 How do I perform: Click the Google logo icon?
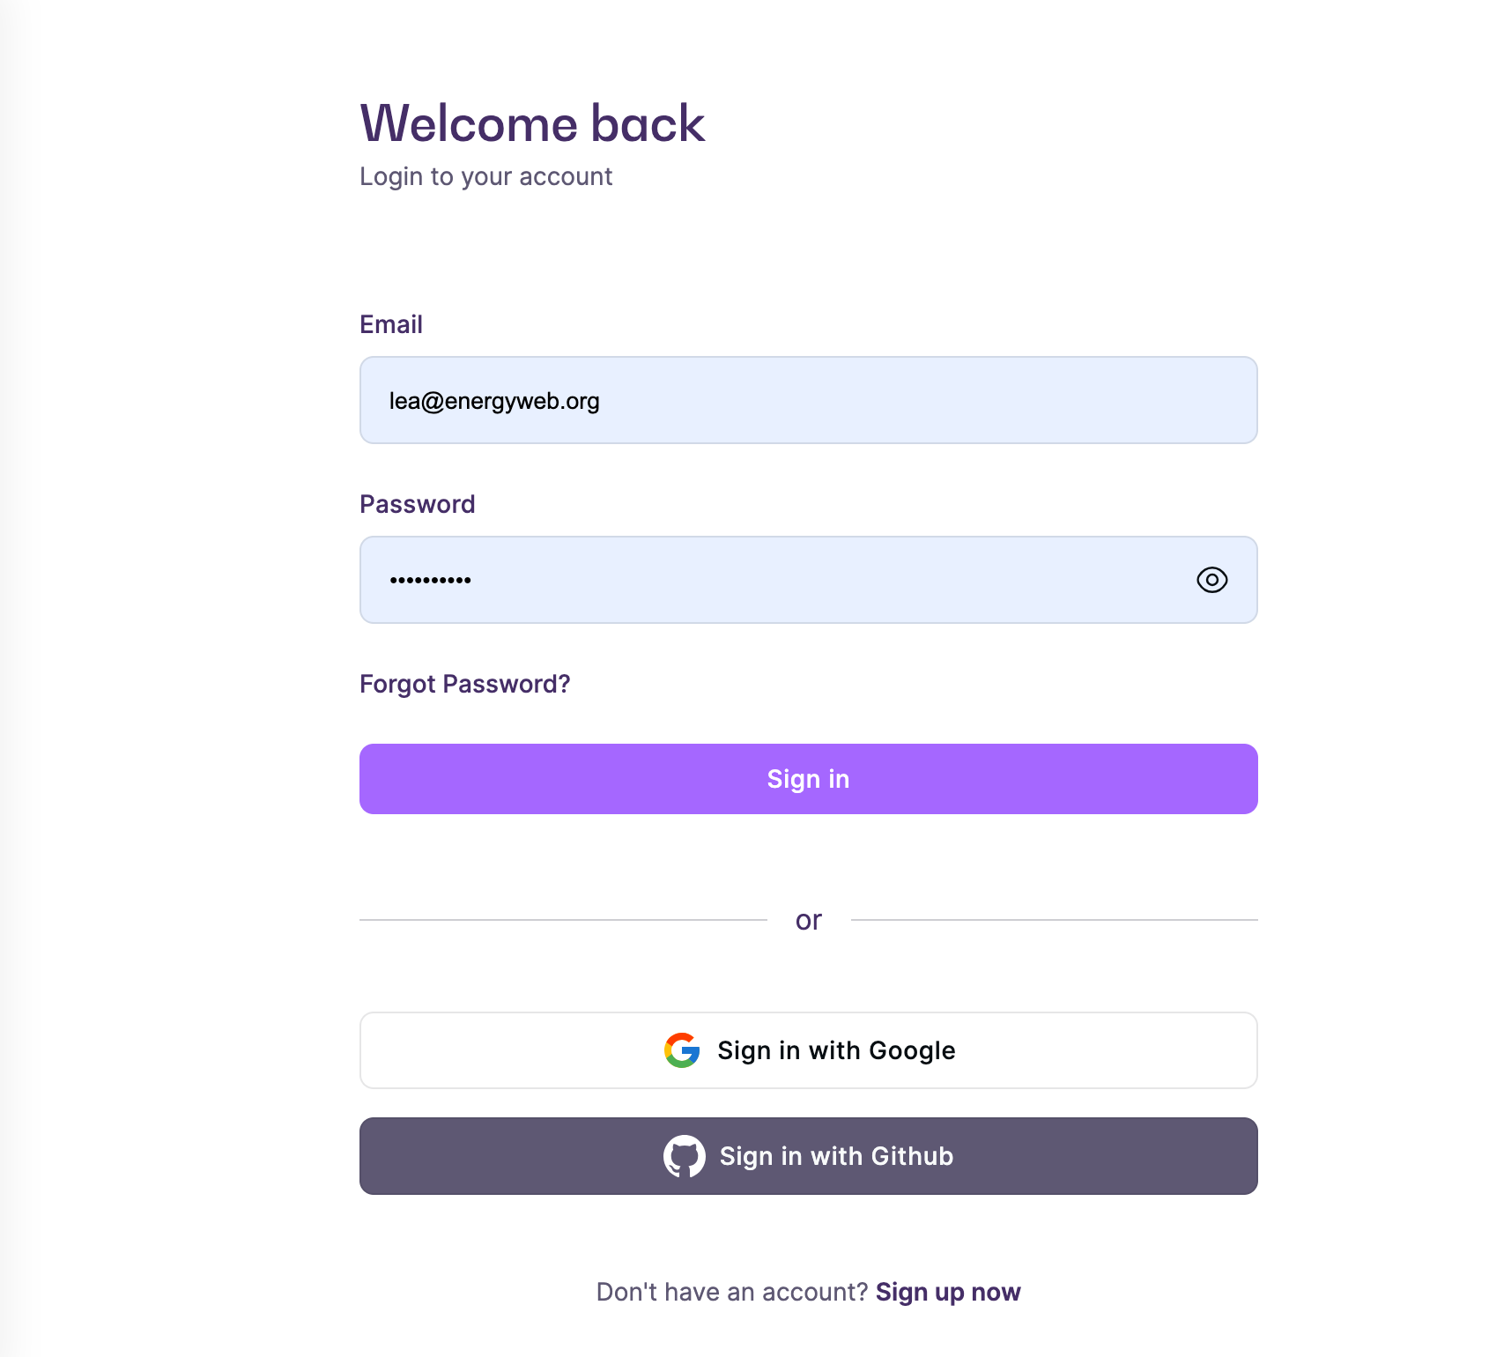coord(682,1050)
